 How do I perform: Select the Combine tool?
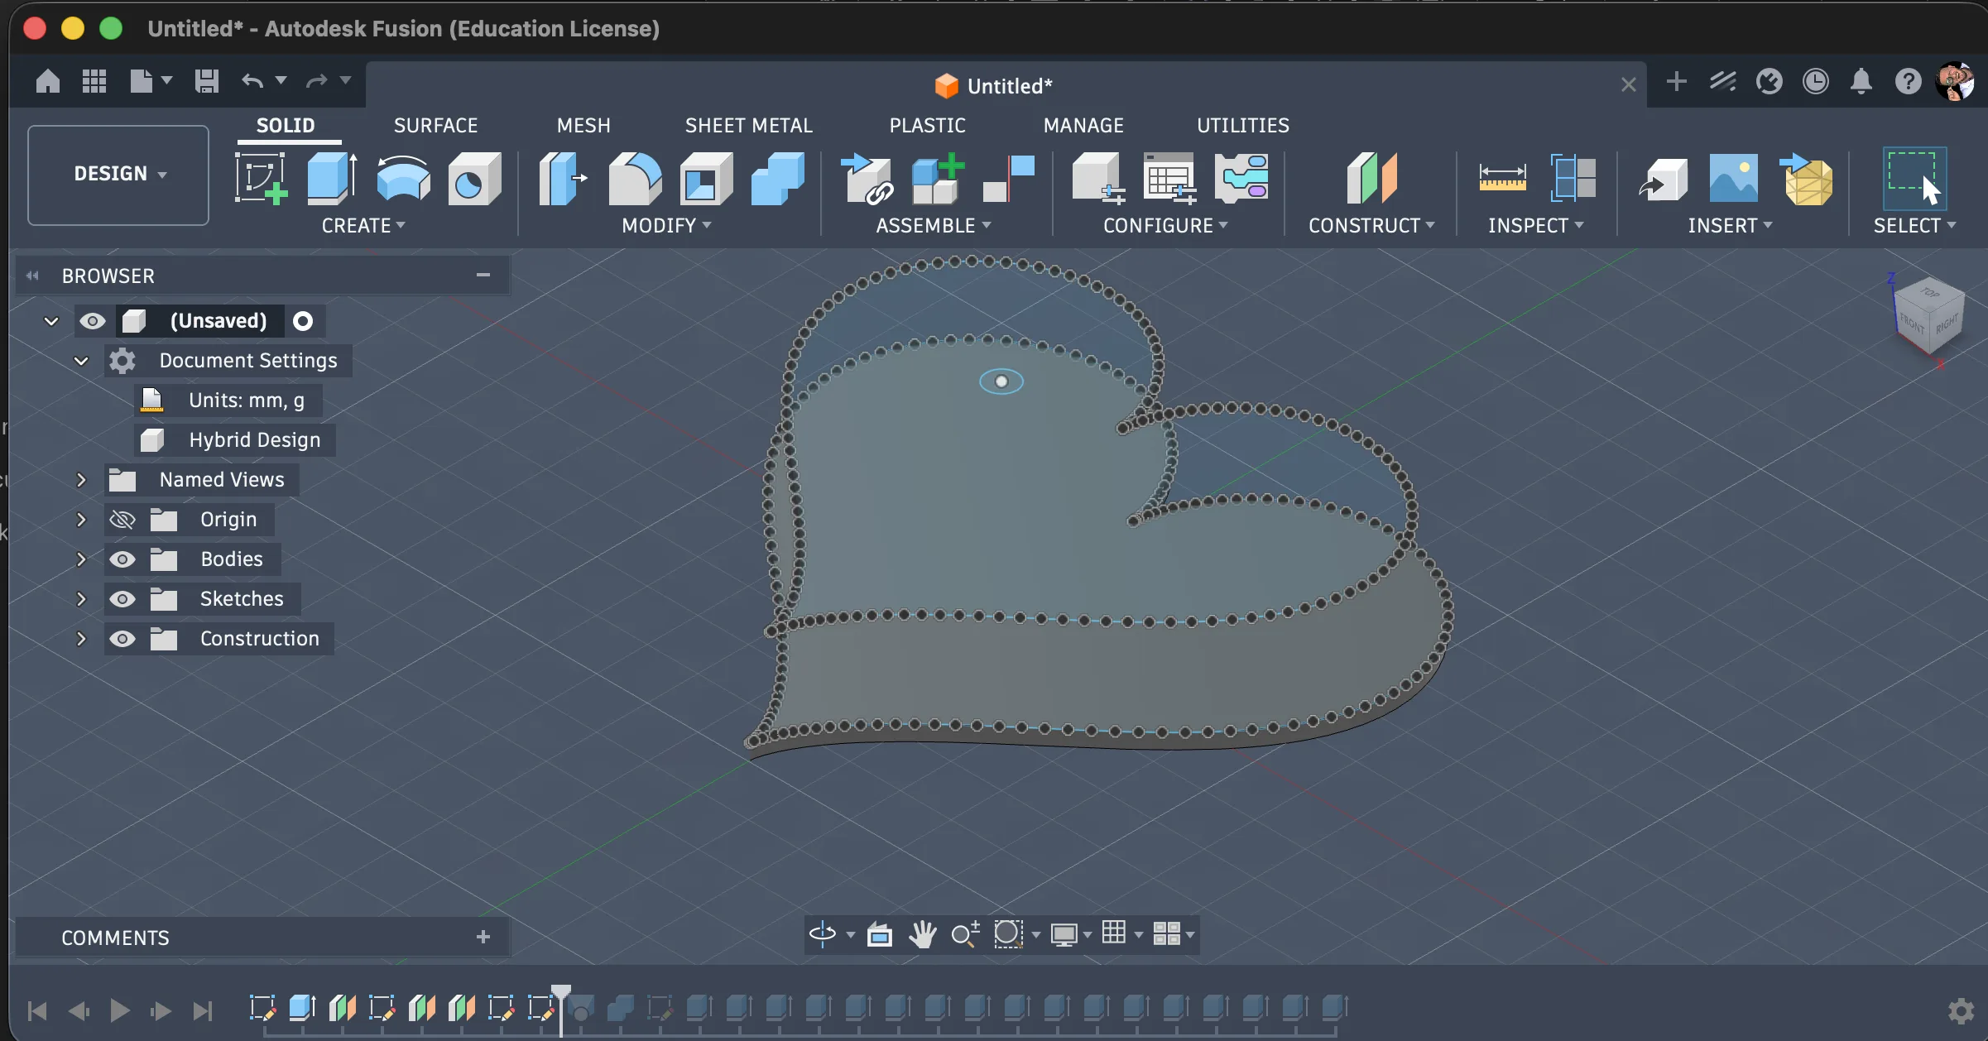point(777,178)
